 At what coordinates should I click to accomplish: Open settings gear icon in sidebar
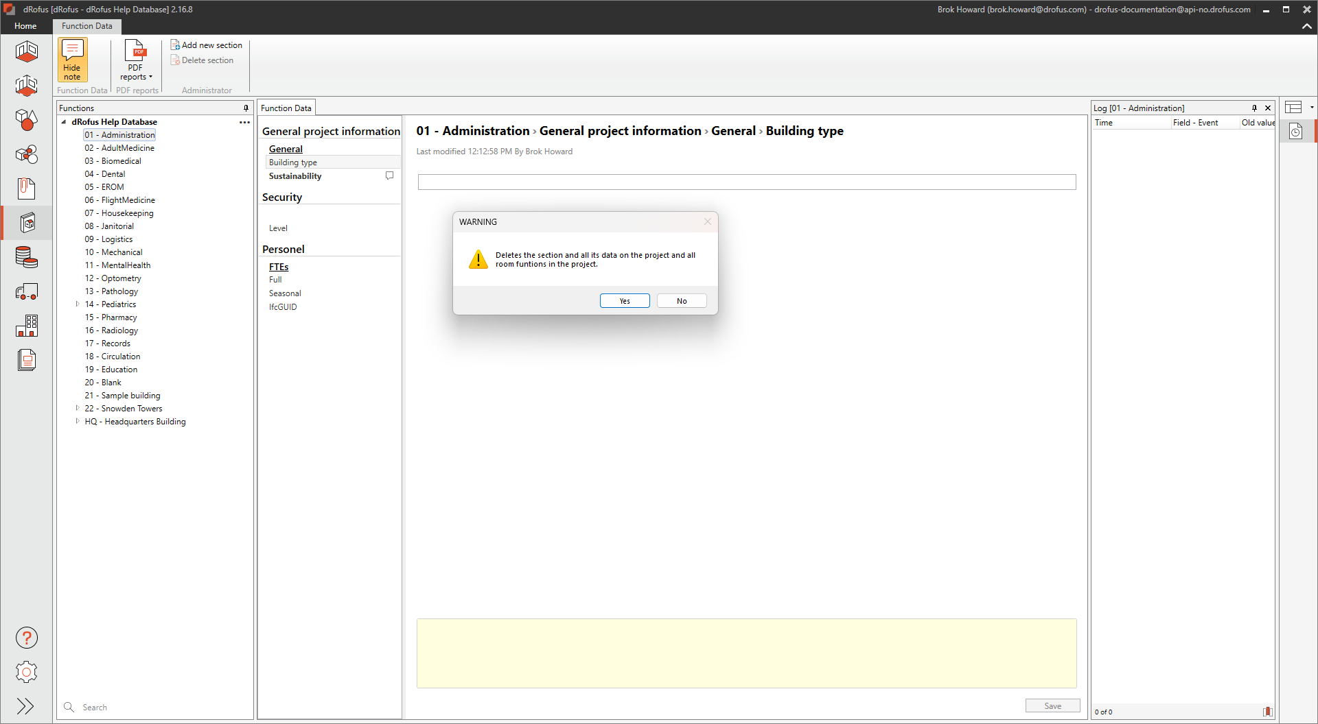click(27, 672)
